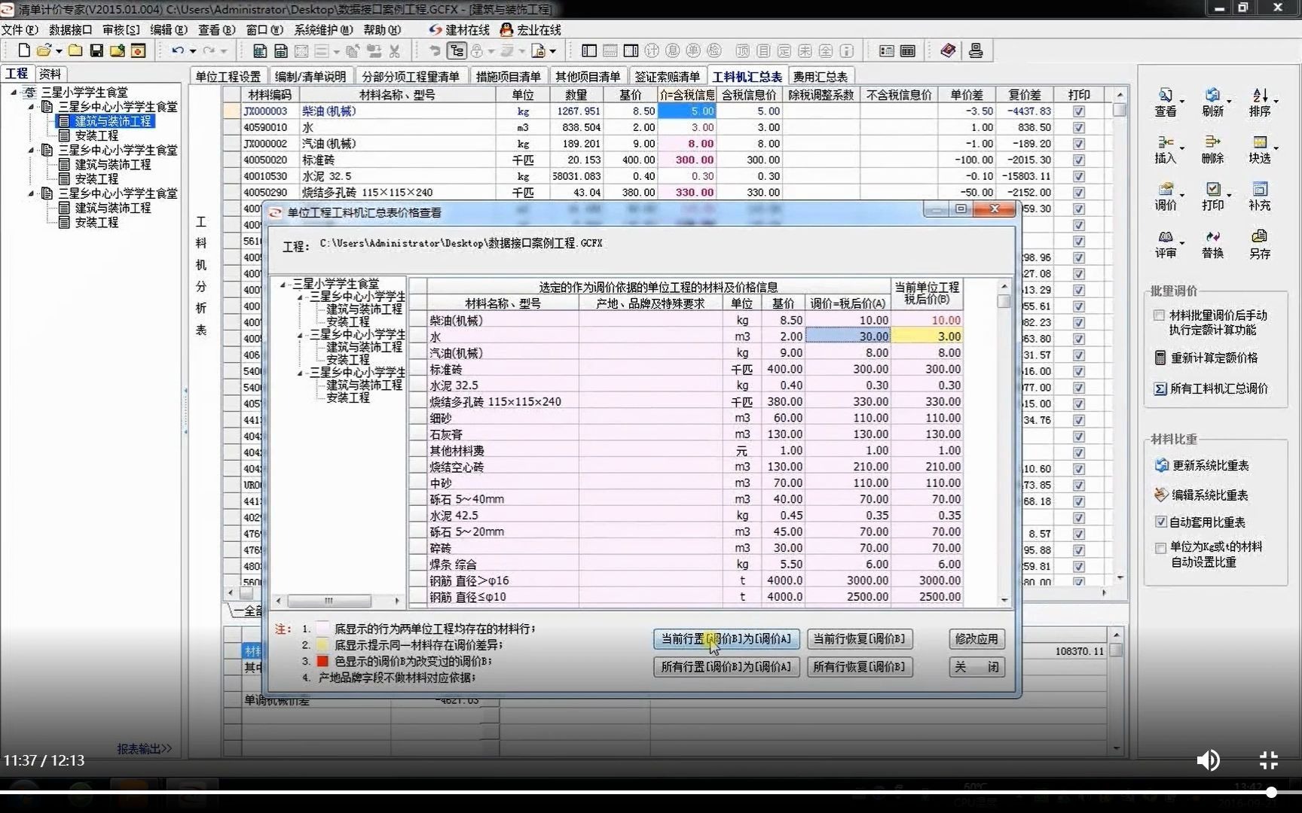Viewport: 1302px width, 813px height.
Task: Click the 打印 (print mark) icon in the right panel
Action: click(x=1212, y=189)
